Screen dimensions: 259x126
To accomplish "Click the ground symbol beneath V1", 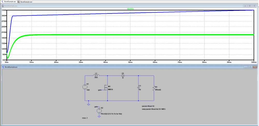I will point(89,104).
